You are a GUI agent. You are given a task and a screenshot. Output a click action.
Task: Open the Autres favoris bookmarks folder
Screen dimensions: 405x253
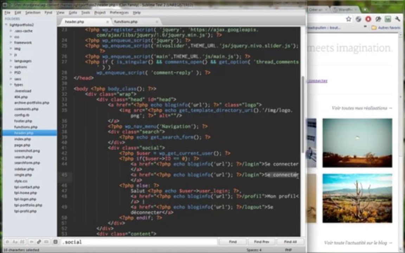[x=386, y=28]
